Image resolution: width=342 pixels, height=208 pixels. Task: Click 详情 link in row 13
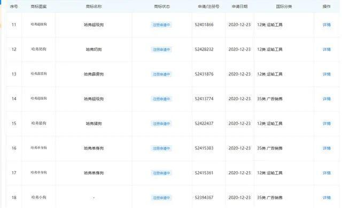tap(327, 74)
